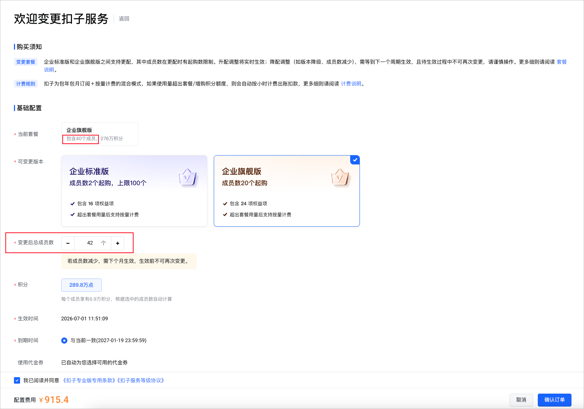Click the checkmark icon beside 包含 16 项权益项
This screenshot has height=409, width=584.
(73, 204)
